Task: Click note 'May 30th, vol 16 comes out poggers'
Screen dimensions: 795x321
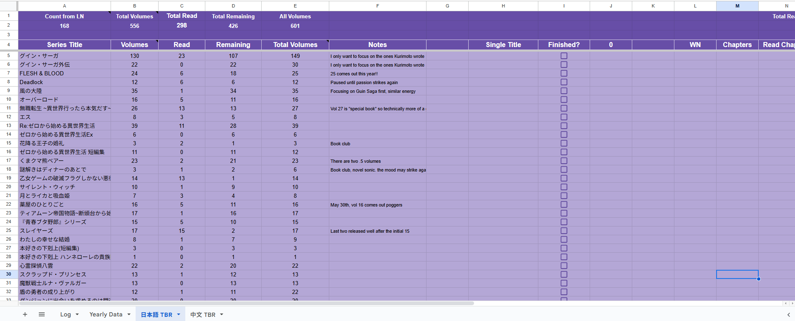Action: 366,205
